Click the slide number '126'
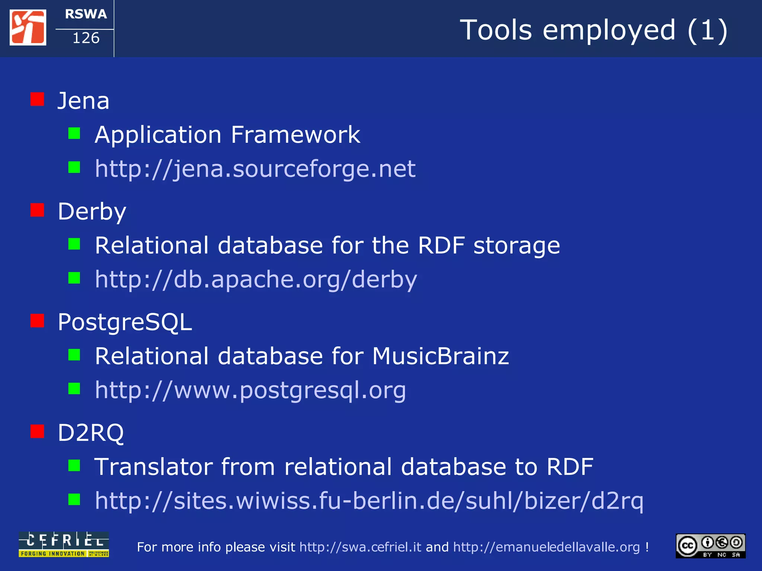Viewport: 762px width, 571px height. (86, 38)
